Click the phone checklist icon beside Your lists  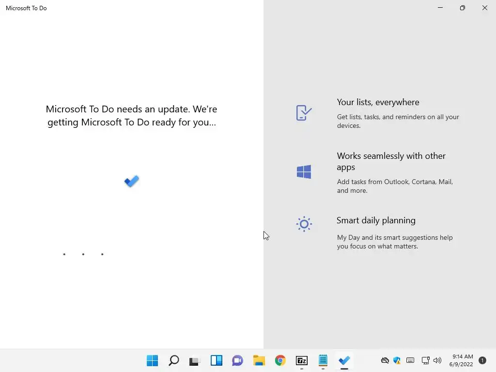coord(304,113)
